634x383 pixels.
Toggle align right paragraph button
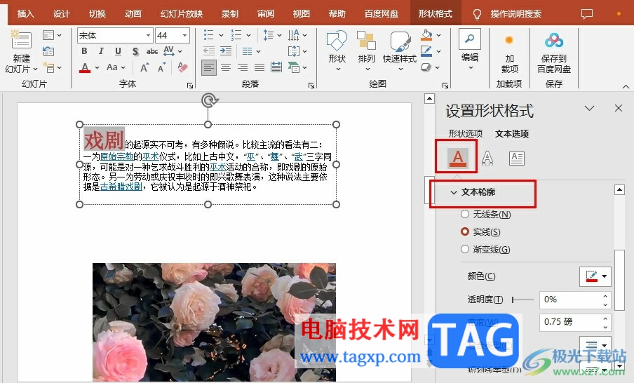point(243,67)
